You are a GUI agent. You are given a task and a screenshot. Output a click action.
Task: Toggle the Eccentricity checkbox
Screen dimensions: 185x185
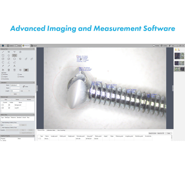[x=2, y=79]
